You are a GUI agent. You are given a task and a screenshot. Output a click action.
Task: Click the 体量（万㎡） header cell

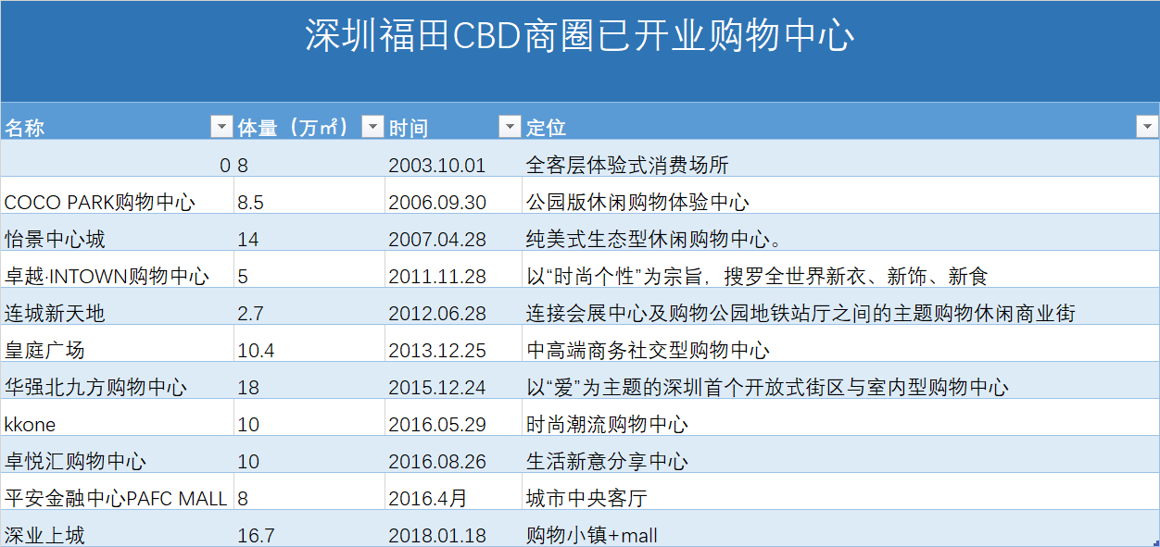pyautogui.click(x=309, y=121)
